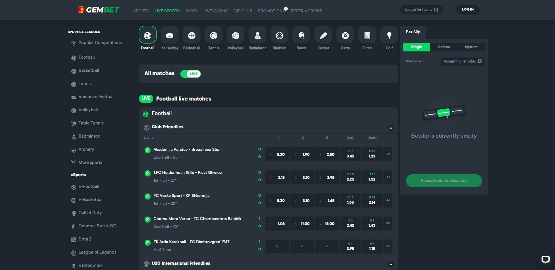Viewport: 555px width, 270px height.
Task: Click the search magnifier icon
Action: coord(436,10)
